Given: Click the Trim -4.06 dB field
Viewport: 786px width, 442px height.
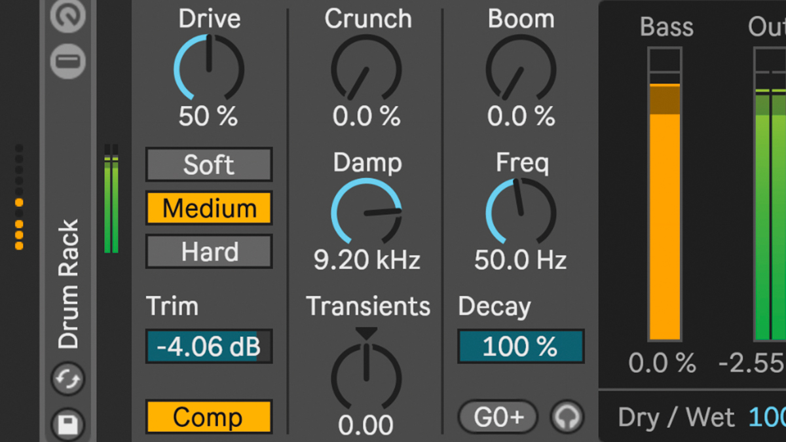Looking at the screenshot, I should click(x=208, y=346).
